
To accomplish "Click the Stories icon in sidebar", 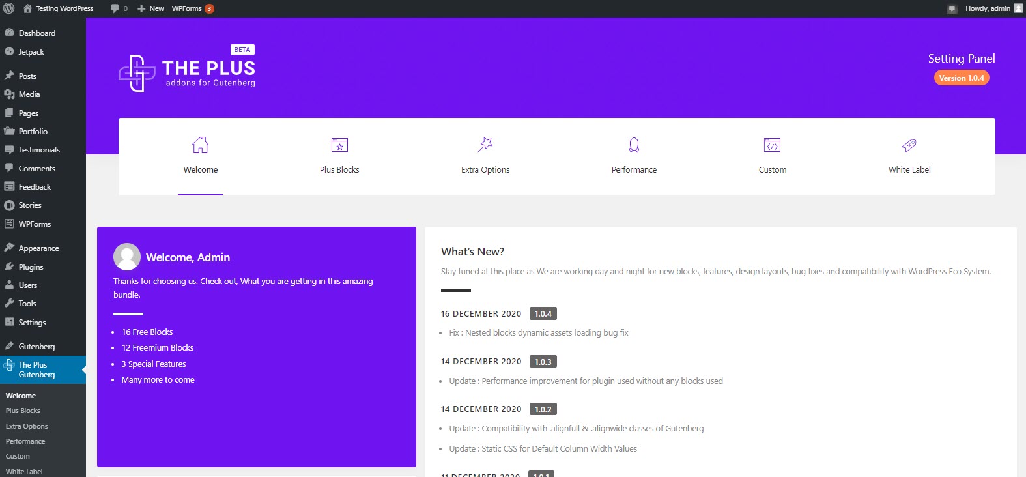I will (9, 205).
